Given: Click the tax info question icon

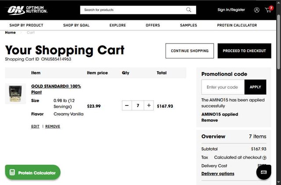Looking at the screenshot, I should pyautogui.click(x=264, y=158).
